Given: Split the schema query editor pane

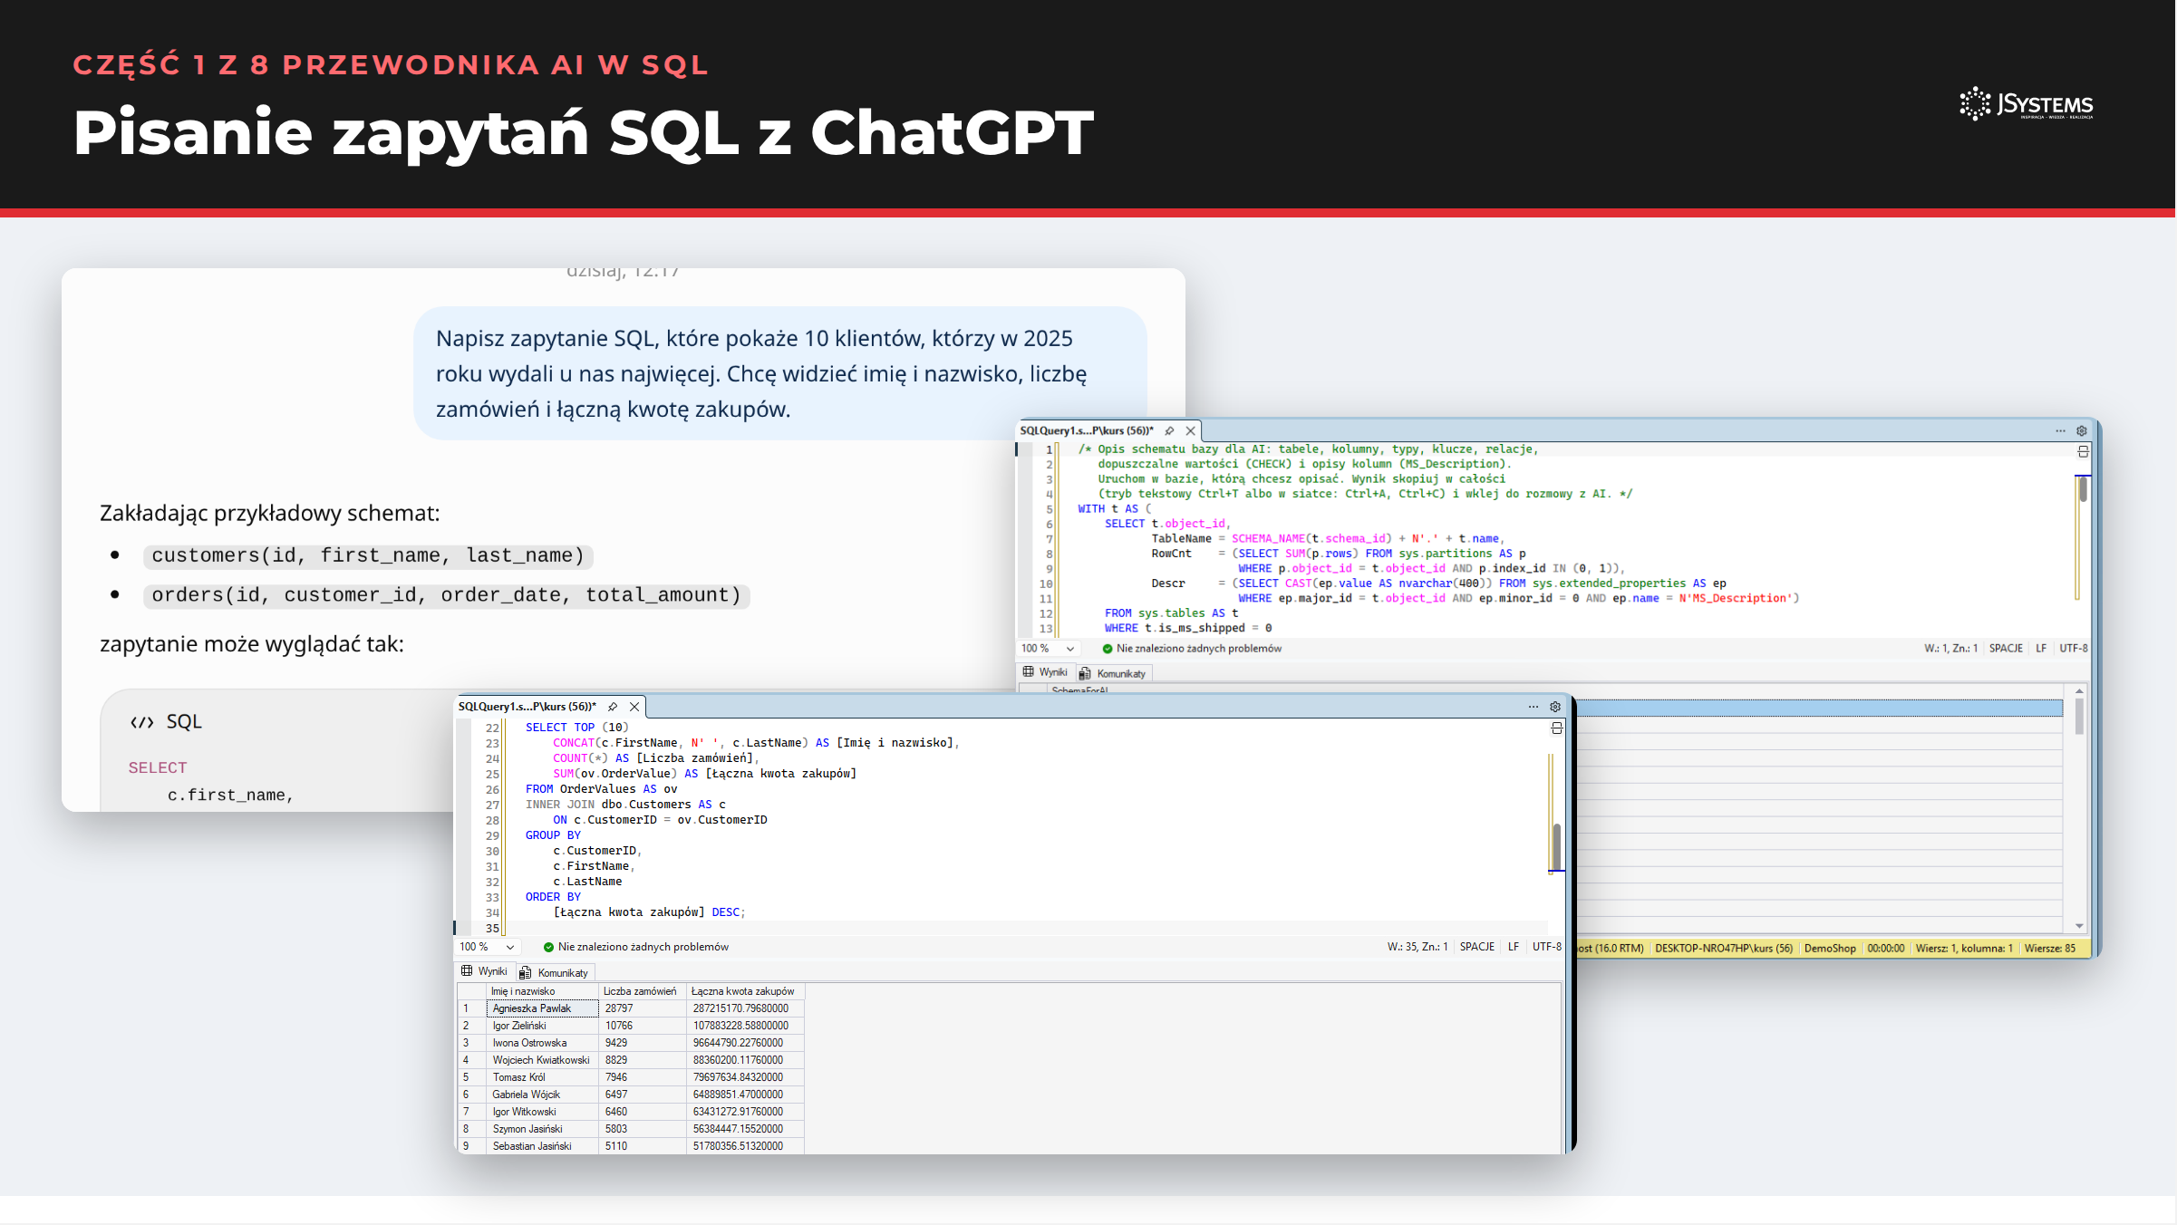Looking at the screenshot, I should pyautogui.click(x=2083, y=451).
